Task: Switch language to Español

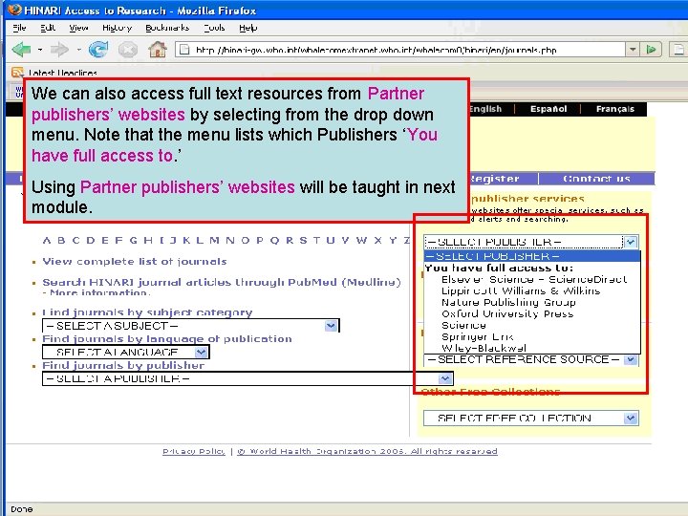Action: [x=548, y=109]
